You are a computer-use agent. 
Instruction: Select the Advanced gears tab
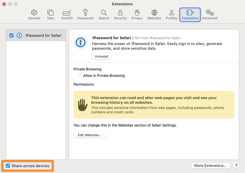[x=210, y=15]
